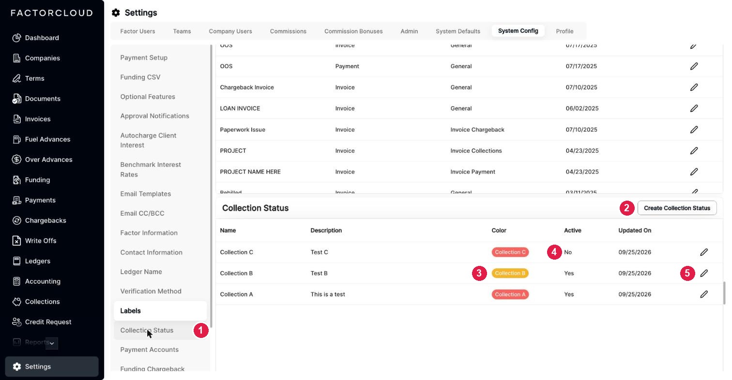Click the Create Collection Status button

click(x=677, y=208)
